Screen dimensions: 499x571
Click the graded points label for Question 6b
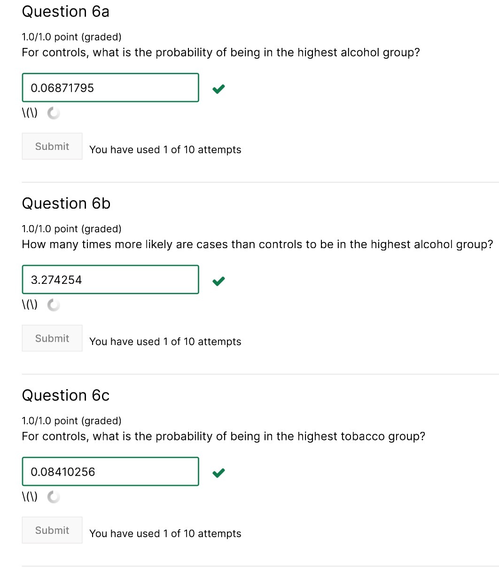click(x=71, y=229)
